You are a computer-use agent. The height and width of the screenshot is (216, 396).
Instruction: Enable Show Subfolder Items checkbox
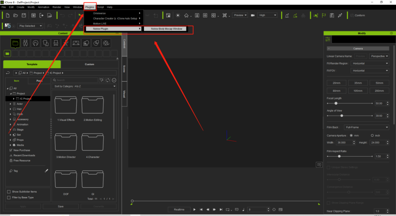click(9, 192)
